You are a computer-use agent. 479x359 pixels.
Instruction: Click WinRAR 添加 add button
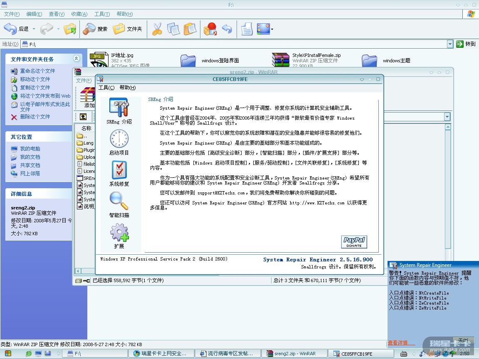88,98
